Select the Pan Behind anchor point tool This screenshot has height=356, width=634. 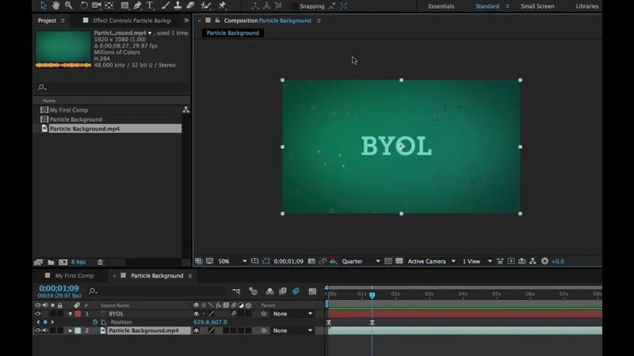[x=109, y=6]
